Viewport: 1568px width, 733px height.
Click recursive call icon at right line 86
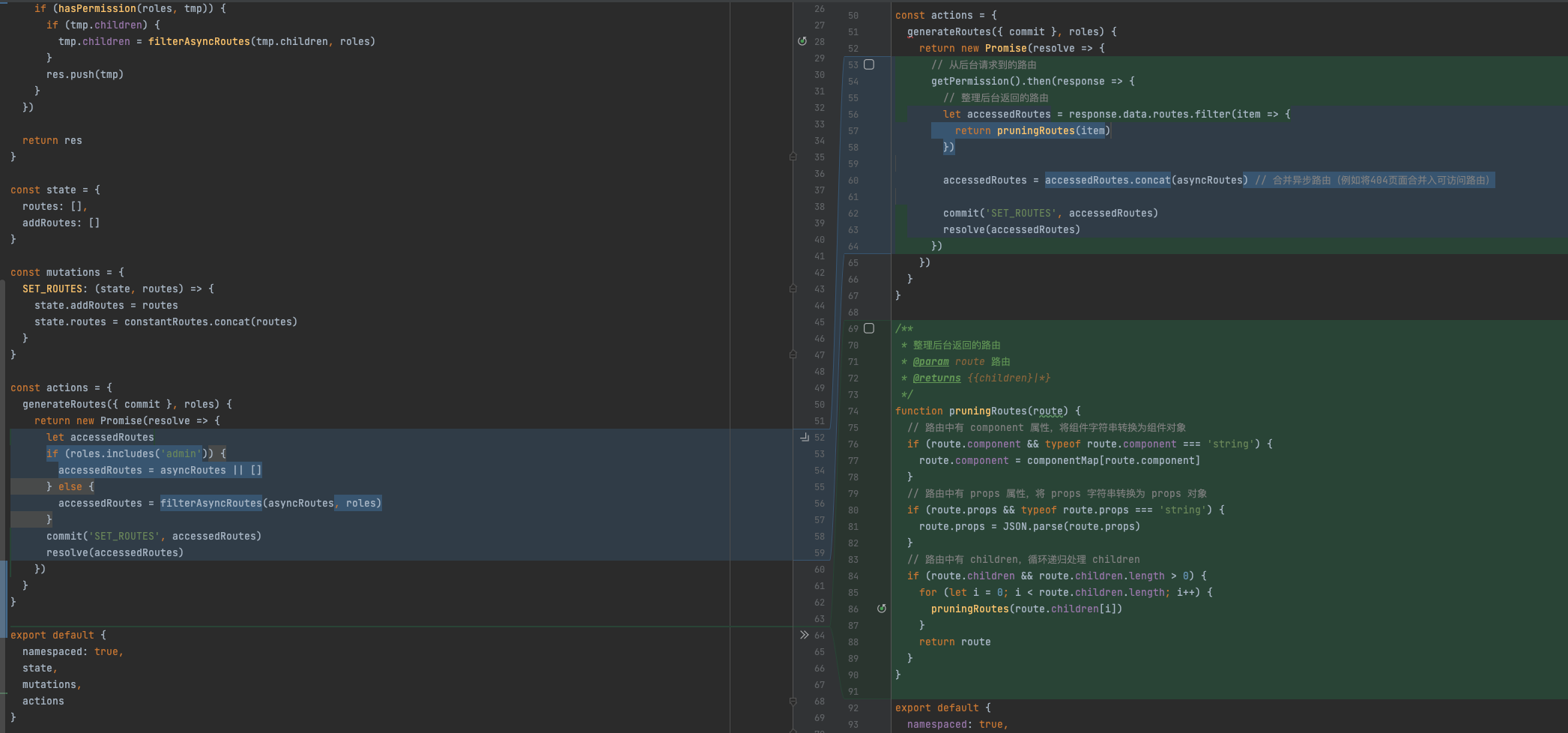coord(882,609)
